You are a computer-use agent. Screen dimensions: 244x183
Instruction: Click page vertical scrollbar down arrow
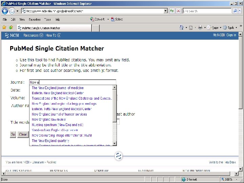point(240,169)
